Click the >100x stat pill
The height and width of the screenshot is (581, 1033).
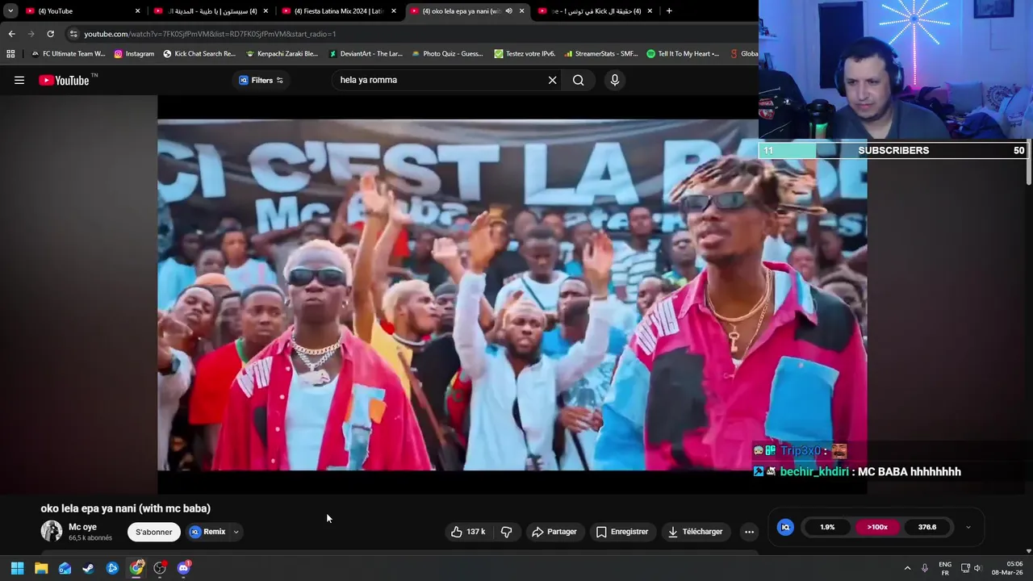[x=877, y=527]
